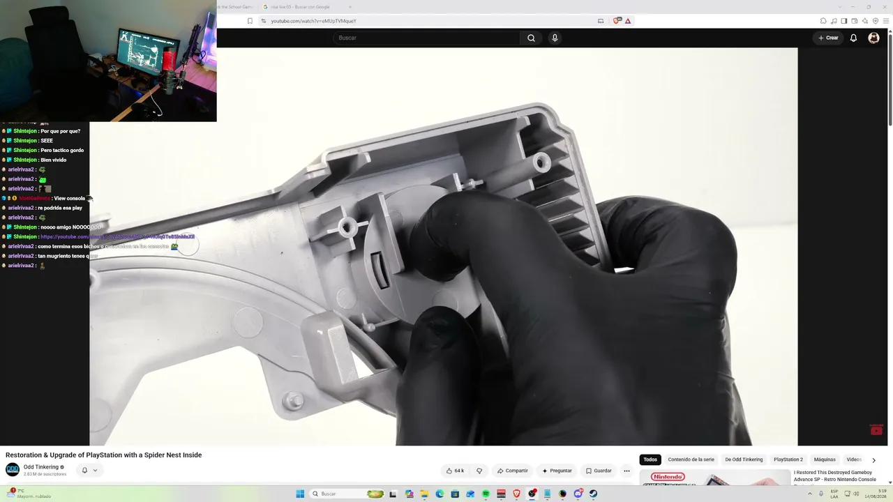
Task: Open the Odd Tinkering channel name link
Action: [x=41, y=467]
